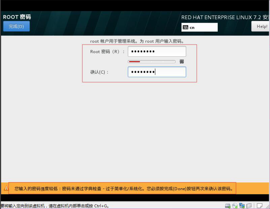Click the Ctrl+G input redirect hint text
This screenshot has width=270, height=209.
[x=55, y=206]
